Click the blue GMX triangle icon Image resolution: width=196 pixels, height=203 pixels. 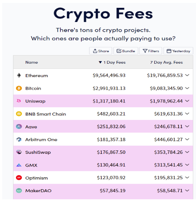pos(19,165)
